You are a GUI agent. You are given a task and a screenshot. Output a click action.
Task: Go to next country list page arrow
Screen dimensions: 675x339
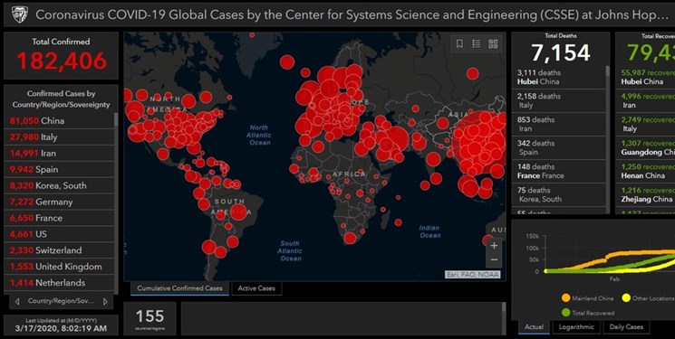tap(105, 302)
